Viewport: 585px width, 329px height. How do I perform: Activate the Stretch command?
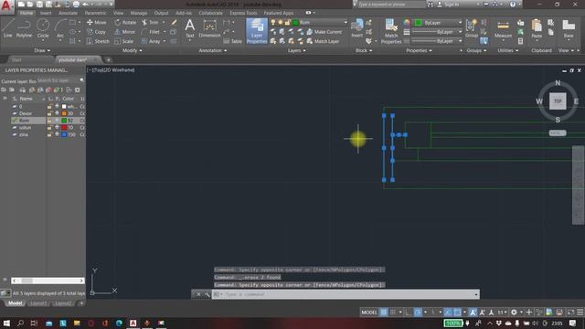[98, 41]
